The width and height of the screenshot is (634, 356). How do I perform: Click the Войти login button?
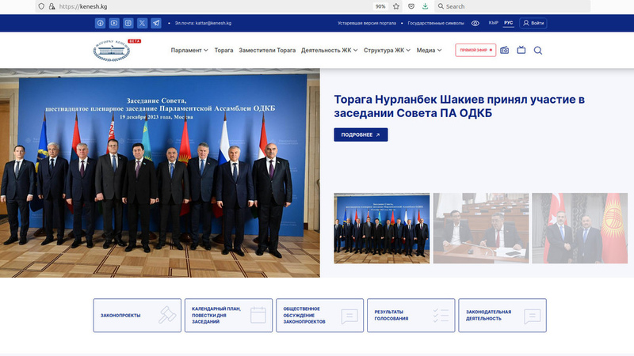click(x=533, y=24)
